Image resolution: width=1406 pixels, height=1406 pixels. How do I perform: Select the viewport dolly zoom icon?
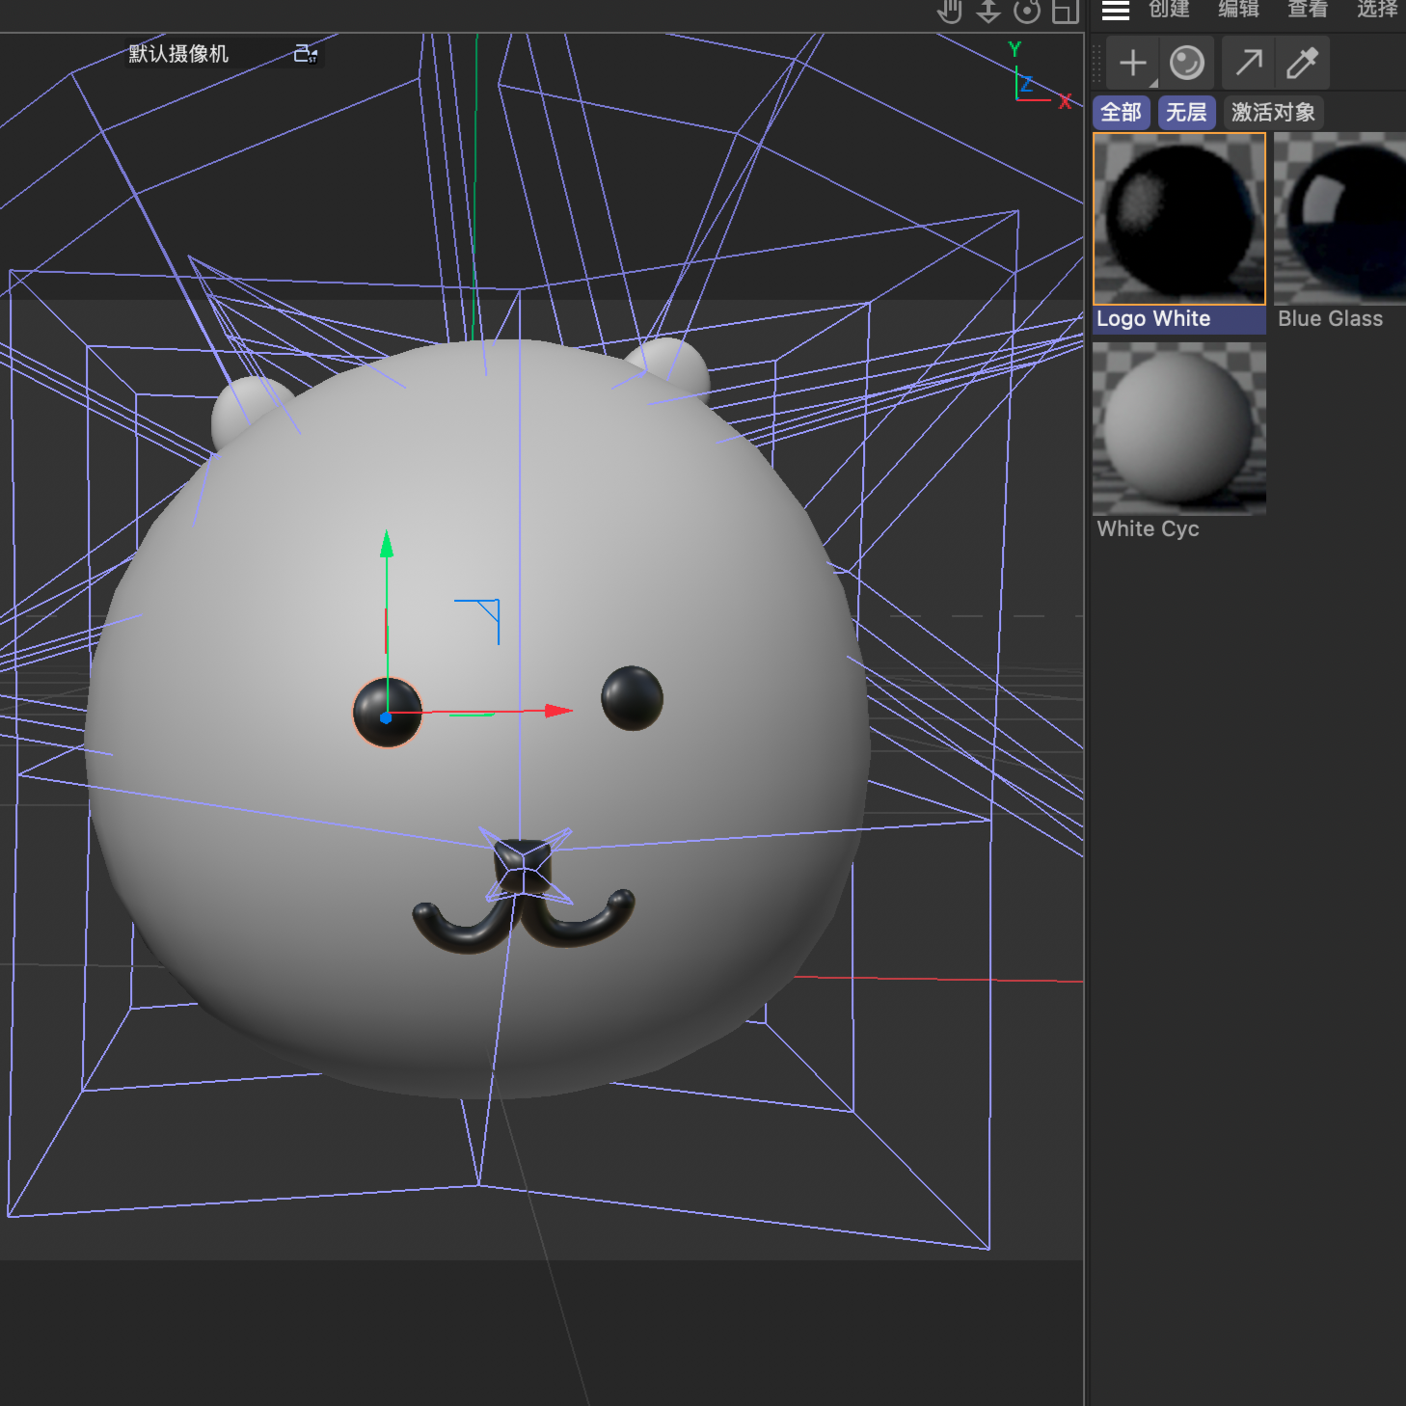[988, 11]
